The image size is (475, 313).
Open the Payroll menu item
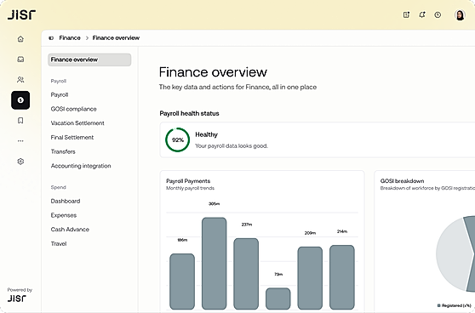(60, 94)
